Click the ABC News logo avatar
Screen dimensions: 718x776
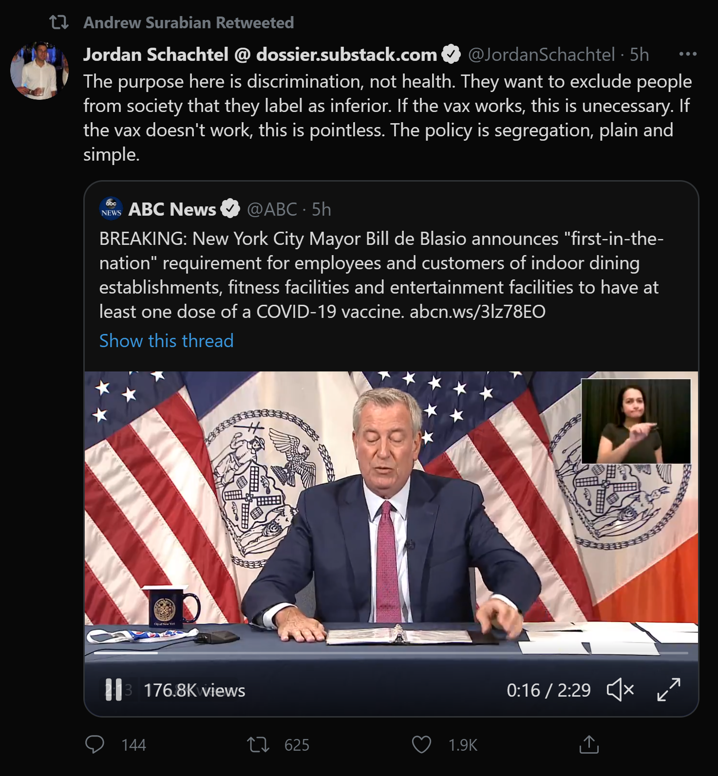(x=111, y=209)
